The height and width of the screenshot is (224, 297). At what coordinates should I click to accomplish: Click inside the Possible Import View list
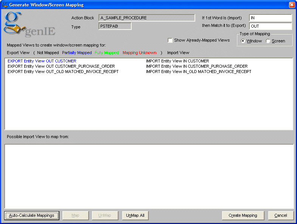pos(149,176)
